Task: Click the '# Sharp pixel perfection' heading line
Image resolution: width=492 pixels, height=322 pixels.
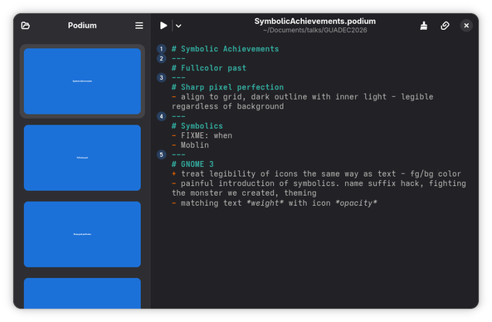Action: pos(227,87)
